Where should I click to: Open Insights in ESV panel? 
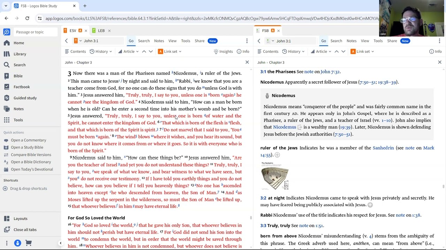click(223, 51)
